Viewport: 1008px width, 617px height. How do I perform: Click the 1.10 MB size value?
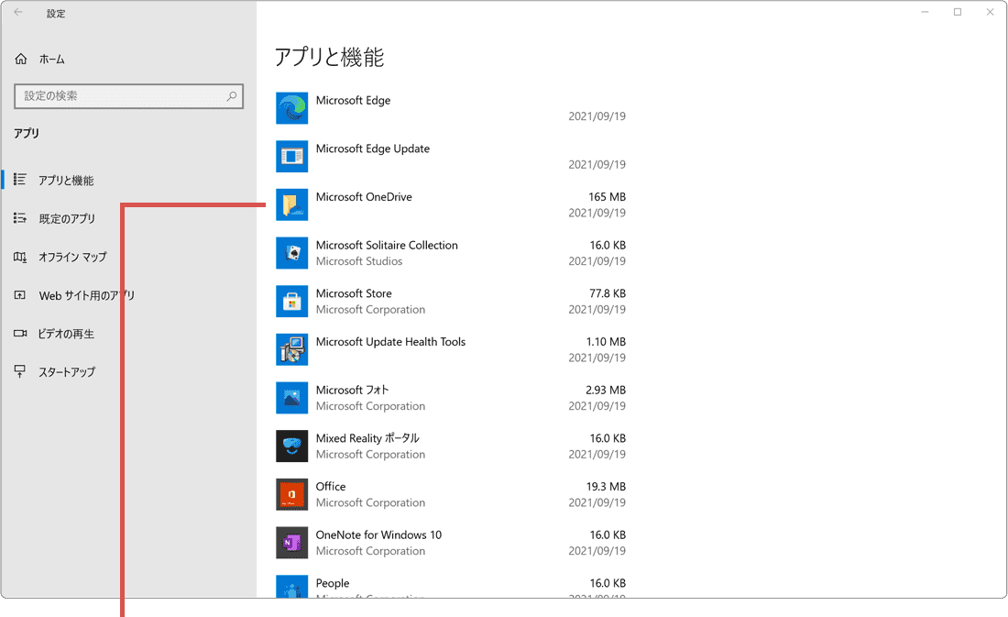[x=606, y=342]
